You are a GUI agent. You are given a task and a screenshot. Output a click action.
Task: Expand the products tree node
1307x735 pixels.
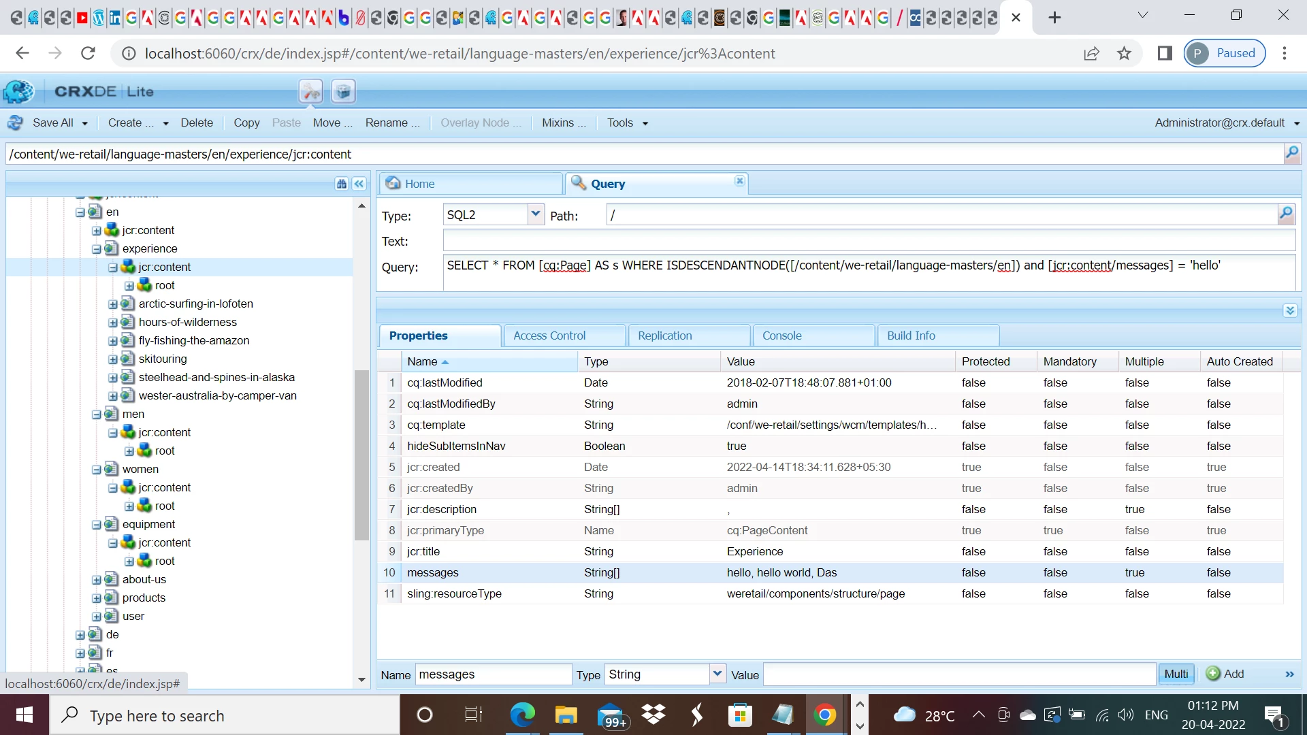pyautogui.click(x=97, y=598)
